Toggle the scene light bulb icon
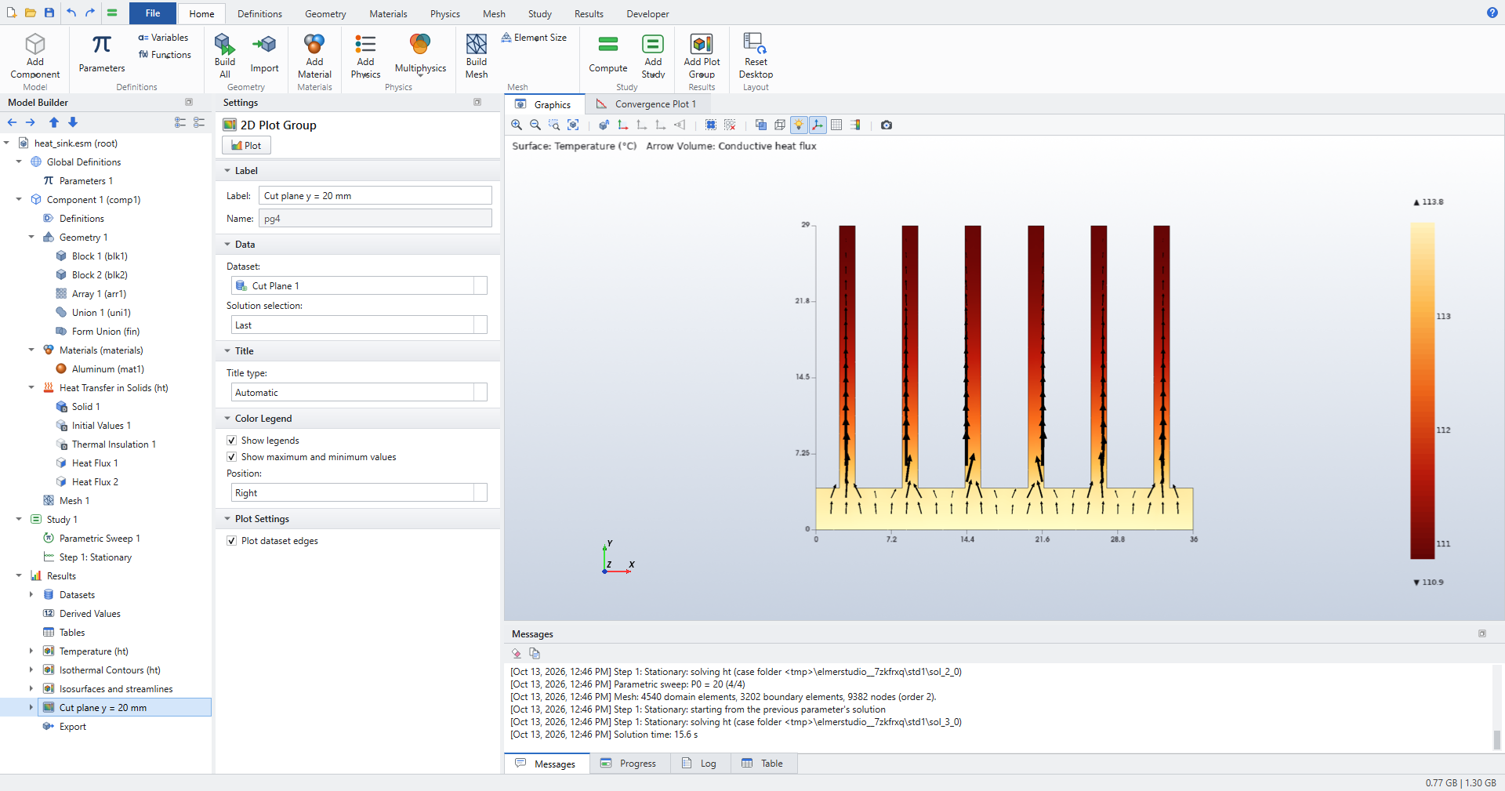Screen dimensions: 1505x791 pos(799,125)
